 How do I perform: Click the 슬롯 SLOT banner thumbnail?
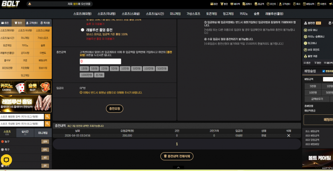pyautogui.click(x=38, y=87)
